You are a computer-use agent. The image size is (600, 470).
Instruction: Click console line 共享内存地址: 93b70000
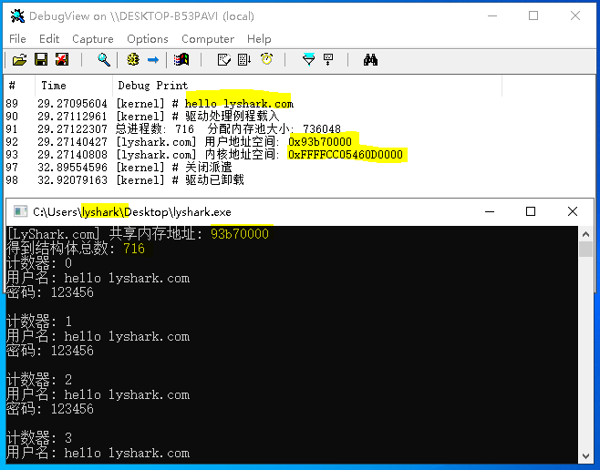[138, 233]
